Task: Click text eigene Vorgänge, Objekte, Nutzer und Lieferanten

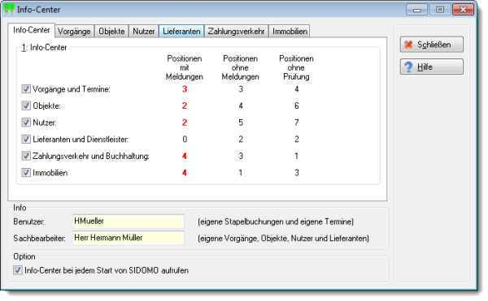Action: [x=283, y=239]
